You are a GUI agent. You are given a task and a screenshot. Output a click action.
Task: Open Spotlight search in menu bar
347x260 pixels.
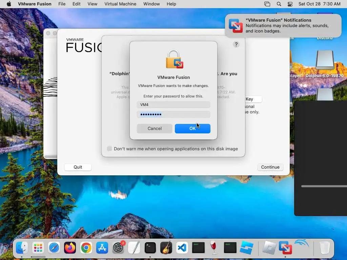[x=279, y=4]
